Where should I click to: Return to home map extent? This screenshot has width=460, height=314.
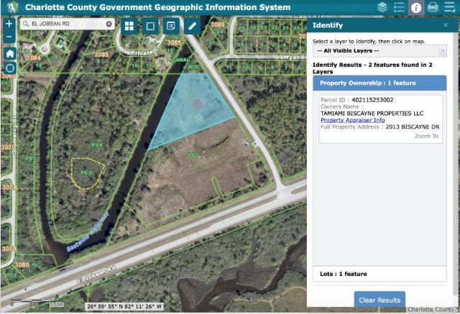10,53
